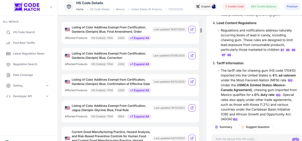This screenshot has width=302, height=141.
Task: Click the HS Code Details breadcrumb
Action: (x=100, y=9)
